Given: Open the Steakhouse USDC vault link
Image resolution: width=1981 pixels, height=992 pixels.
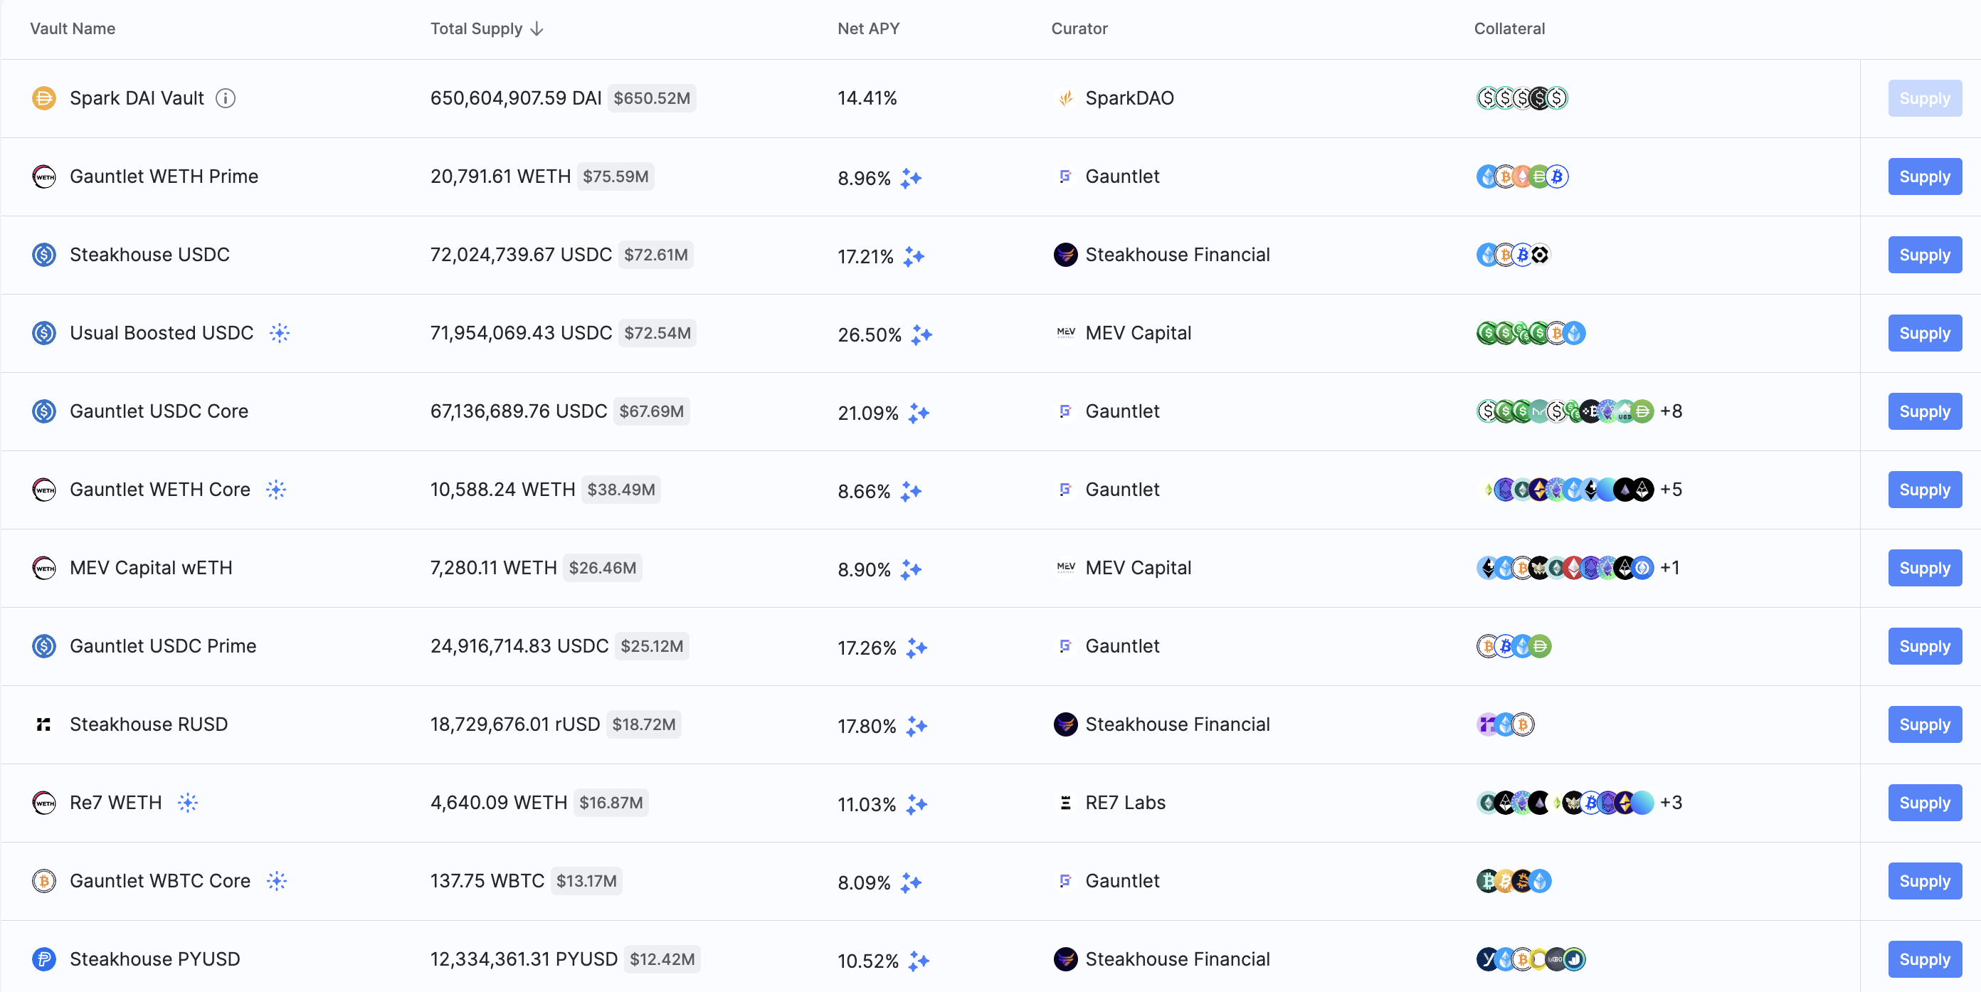Looking at the screenshot, I should point(149,255).
